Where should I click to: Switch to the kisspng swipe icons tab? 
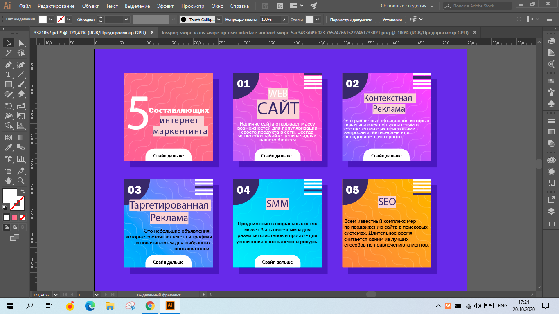click(315, 32)
